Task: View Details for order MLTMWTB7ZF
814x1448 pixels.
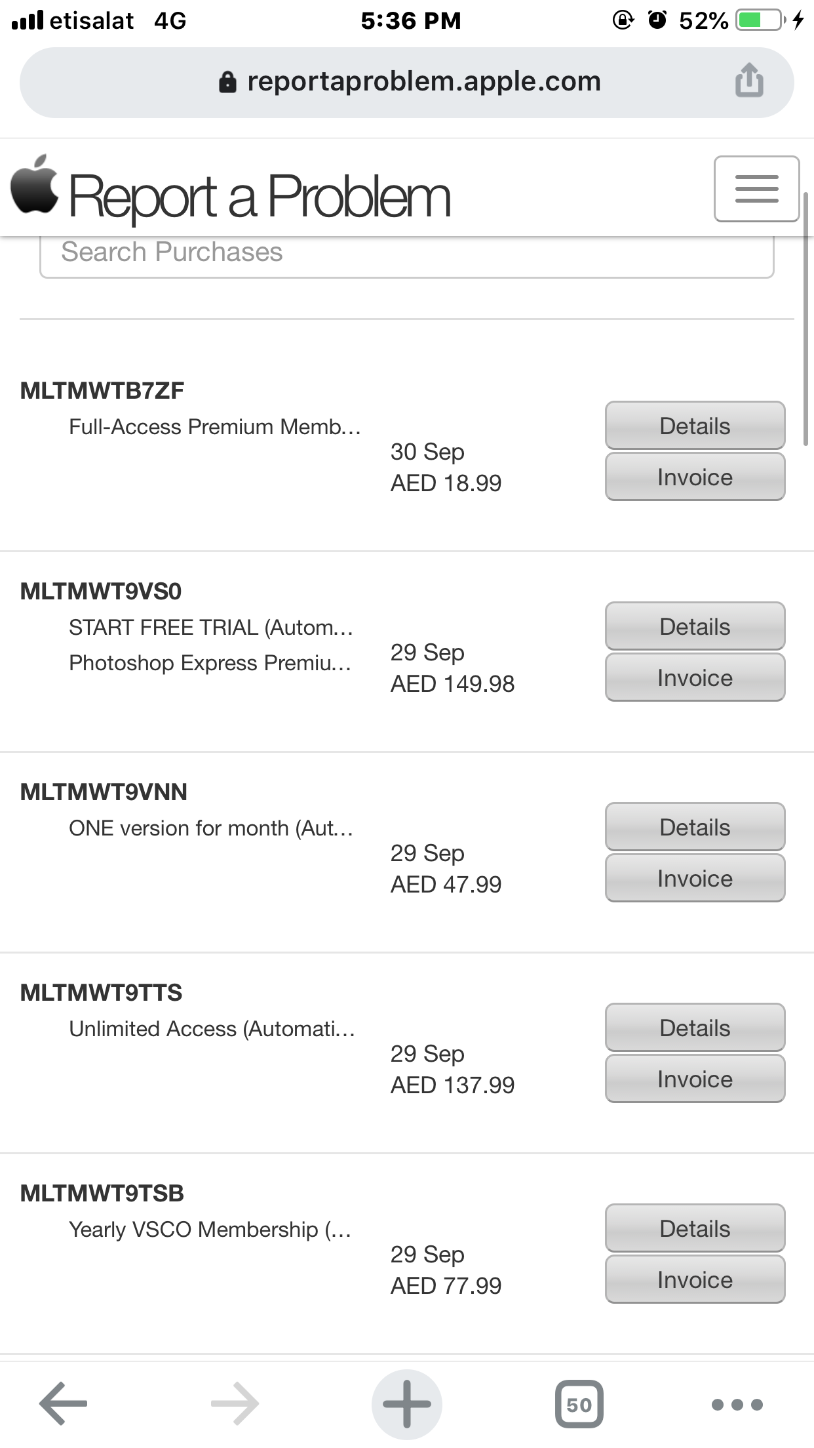Action: click(695, 426)
